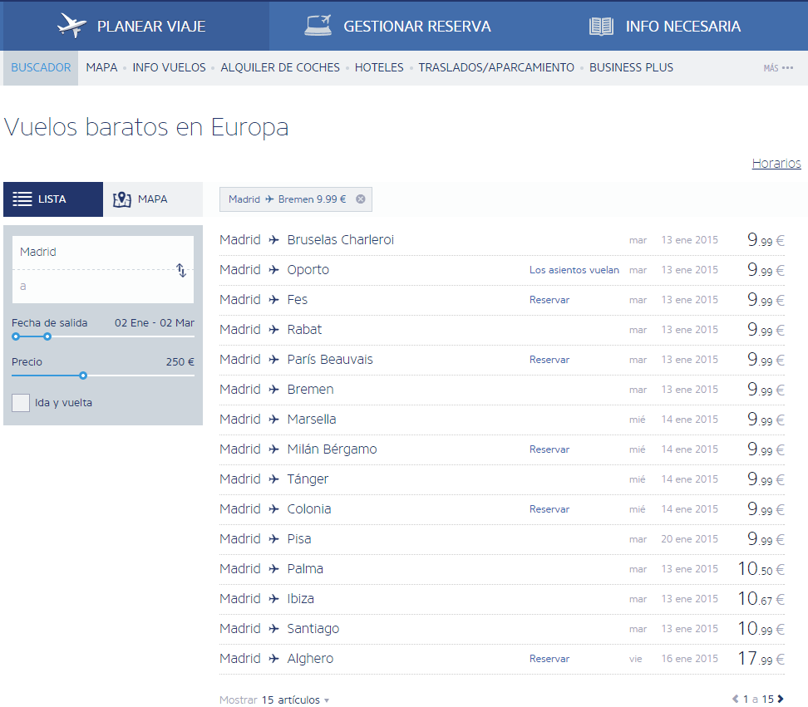Screen dimensions: 808x707
Task: Click Reservar for the Milán Bérgamo flight
Action: click(549, 449)
